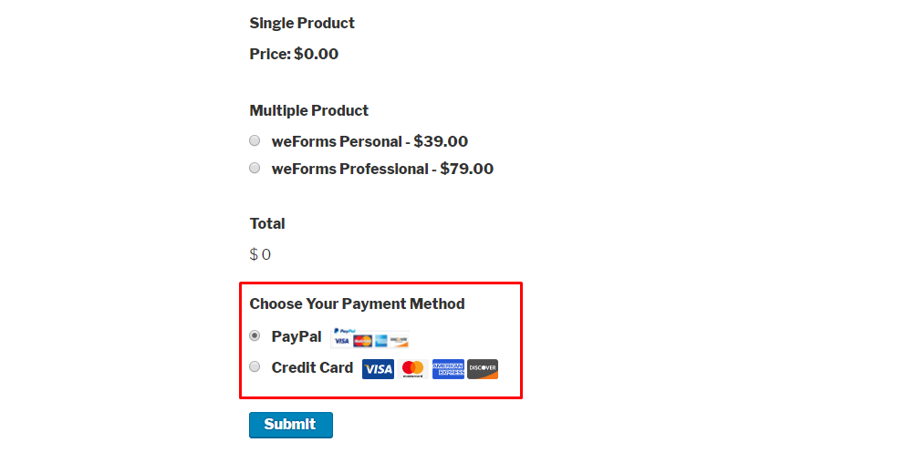Click the Total amount value $ 0
Viewport: 916px width, 453px height.
[260, 254]
